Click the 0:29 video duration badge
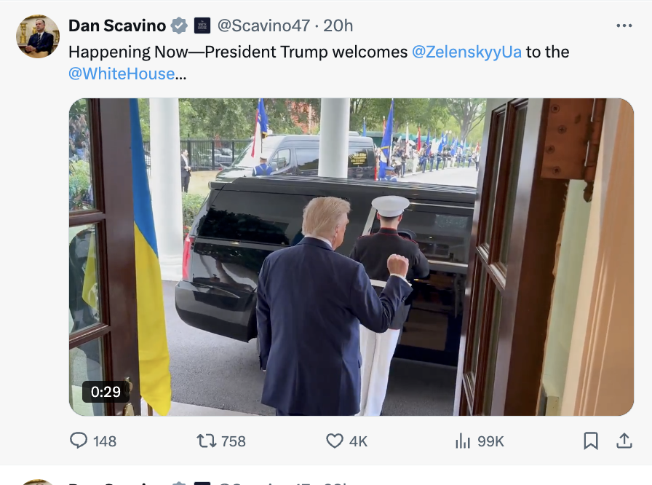This screenshot has width=652, height=485. 106,392
